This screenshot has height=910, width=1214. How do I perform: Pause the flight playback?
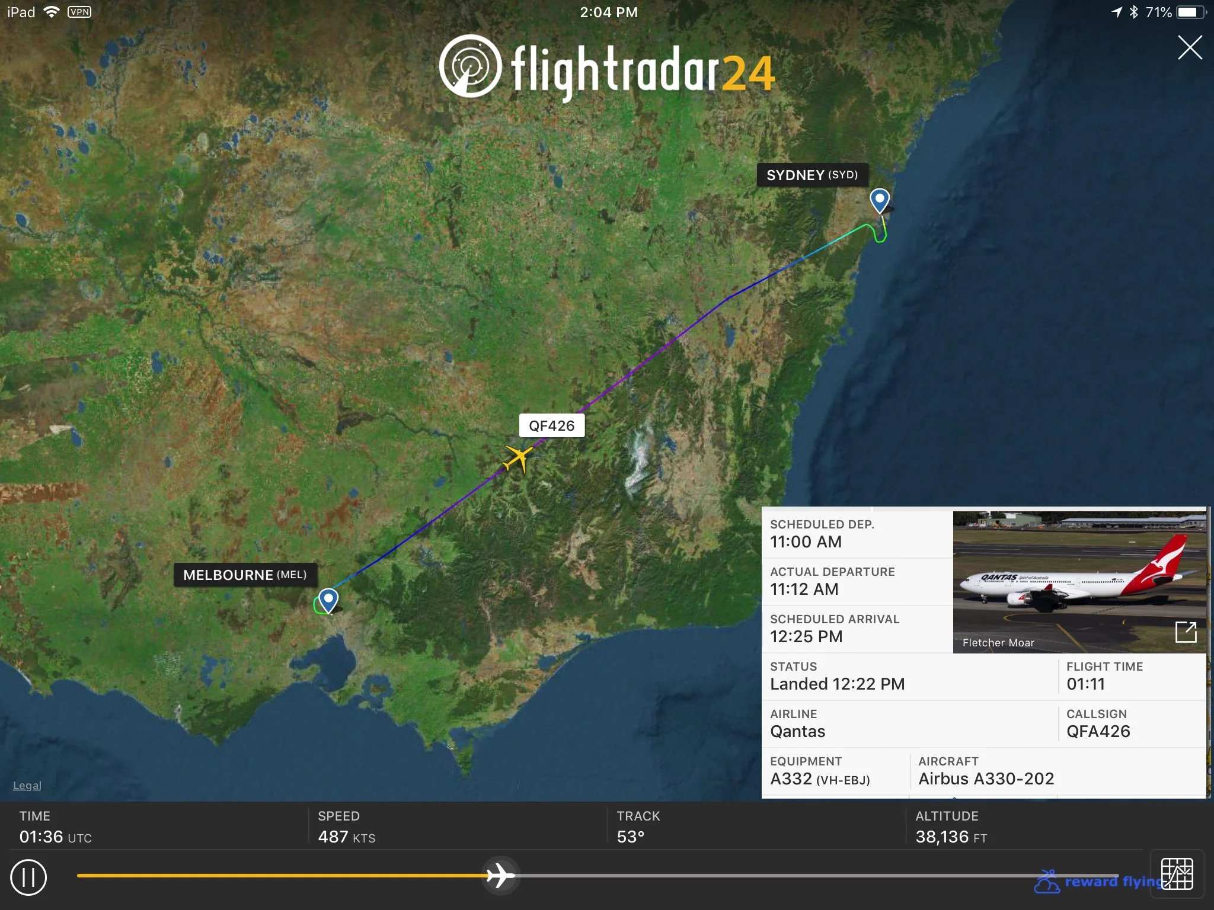coord(28,877)
